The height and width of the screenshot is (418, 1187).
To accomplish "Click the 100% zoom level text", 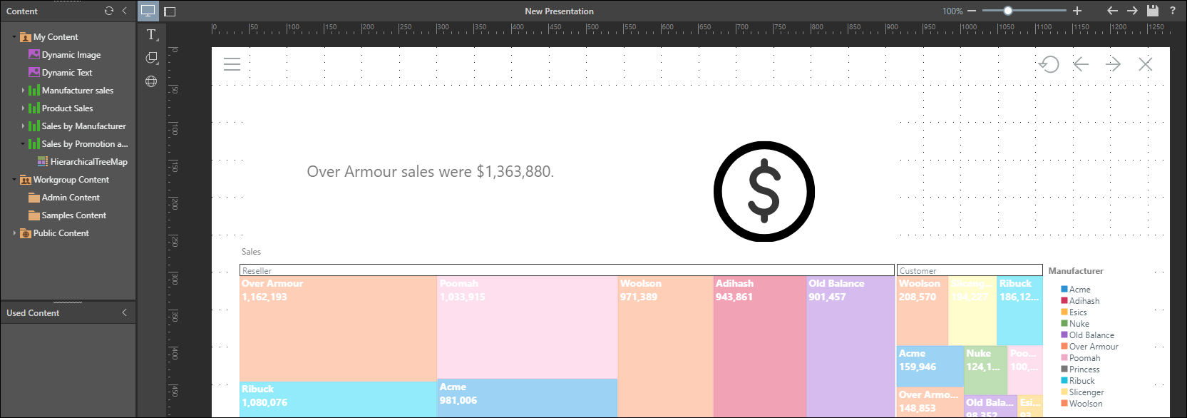I will (x=952, y=11).
